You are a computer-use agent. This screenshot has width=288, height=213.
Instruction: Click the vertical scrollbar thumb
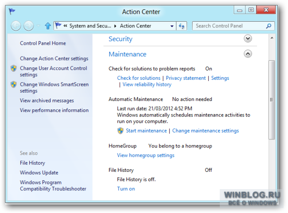tap(272, 100)
